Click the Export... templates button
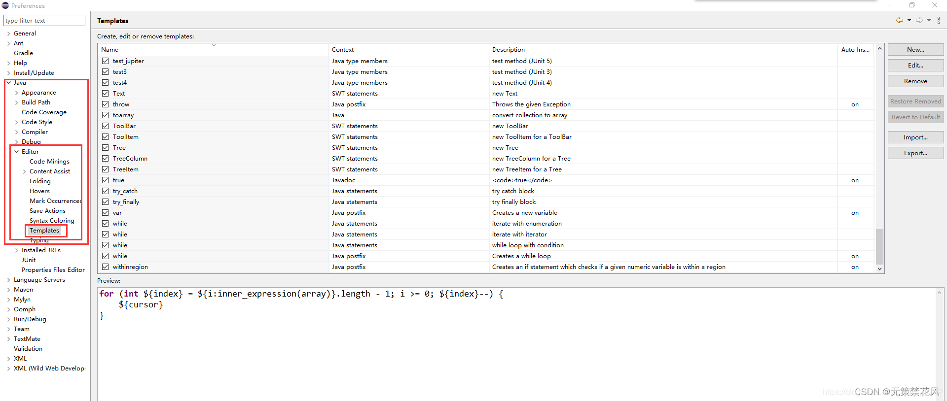 point(915,153)
